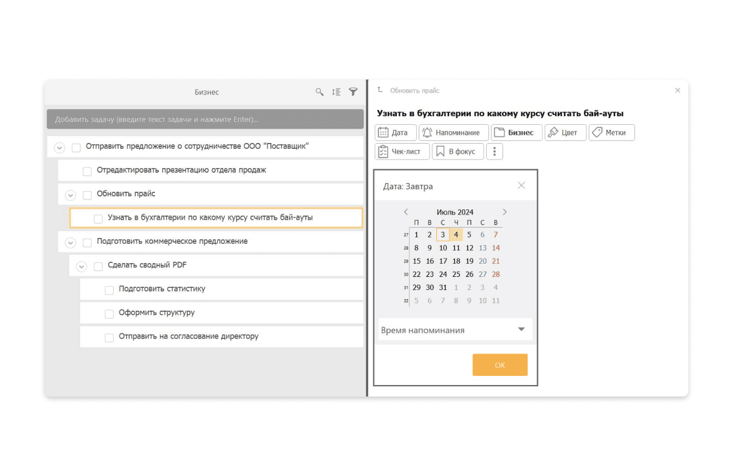
Task: Click the filter funnel icon
Action: pos(353,92)
